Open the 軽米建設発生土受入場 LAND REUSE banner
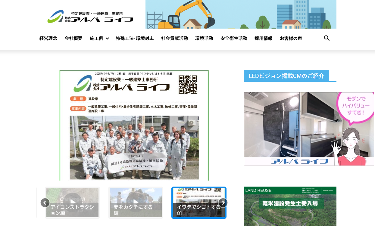375x226 pixels. [x=290, y=206]
